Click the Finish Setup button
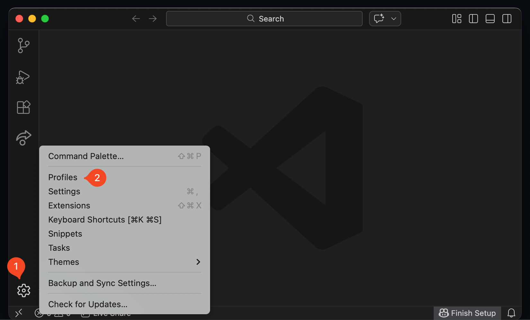Screen dimensions: 530x320 [467, 313]
